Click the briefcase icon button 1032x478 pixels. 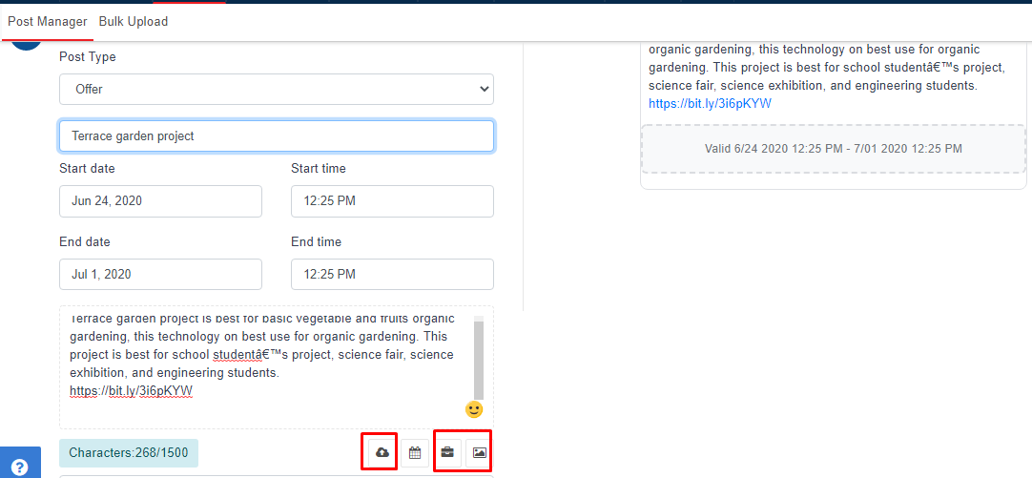(x=447, y=452)
